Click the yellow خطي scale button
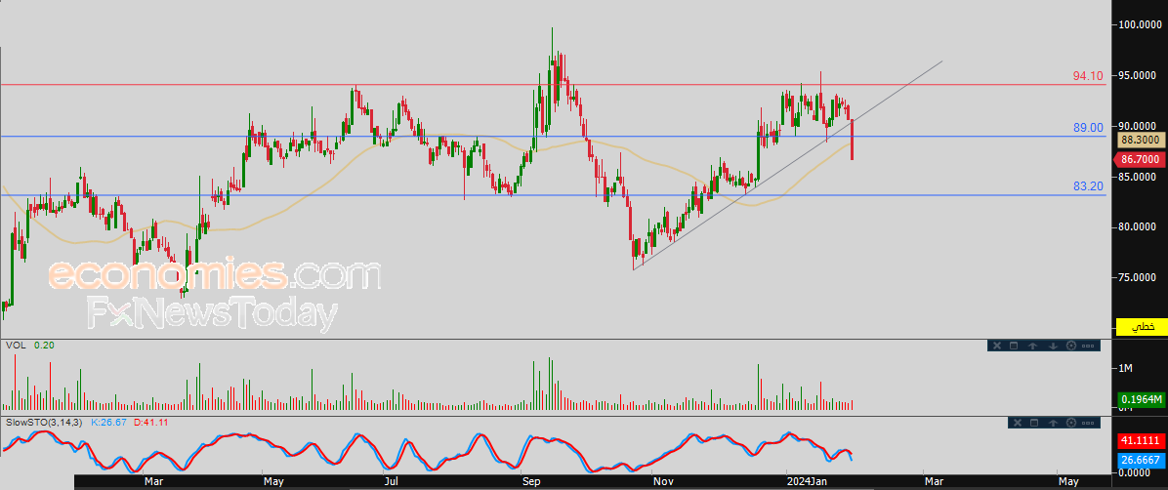 (1143, 327)
